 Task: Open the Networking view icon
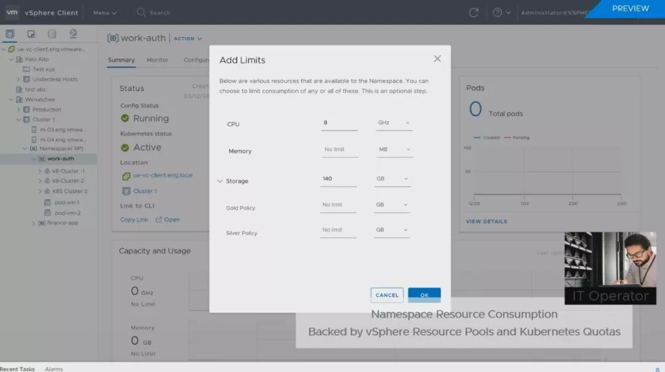73,34
